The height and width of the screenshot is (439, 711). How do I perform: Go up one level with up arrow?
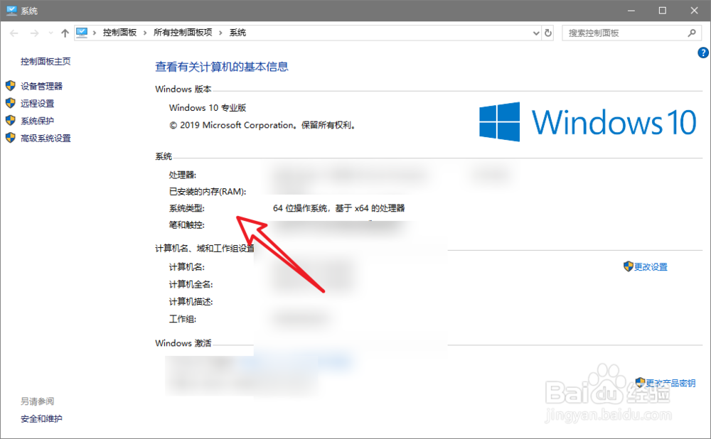click(x=65, y=33)
